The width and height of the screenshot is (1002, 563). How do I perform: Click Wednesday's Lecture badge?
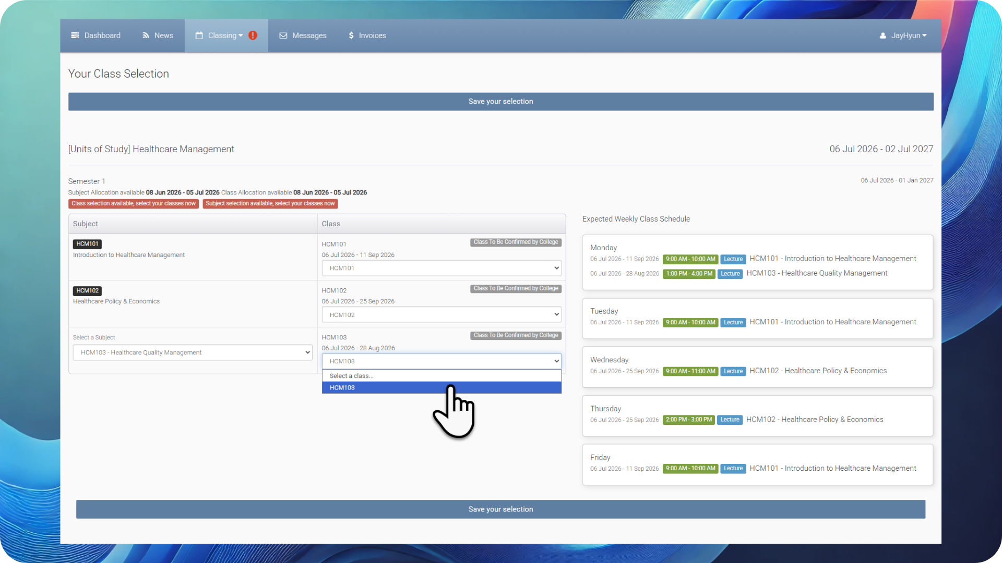pos(733,372)
